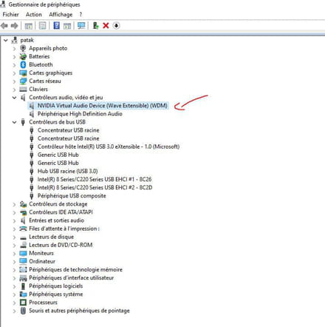This screenshot has width=325, height=327.
Task: Collapse Contrôleurs audio, vidéo et jeu
Action: 14,98
